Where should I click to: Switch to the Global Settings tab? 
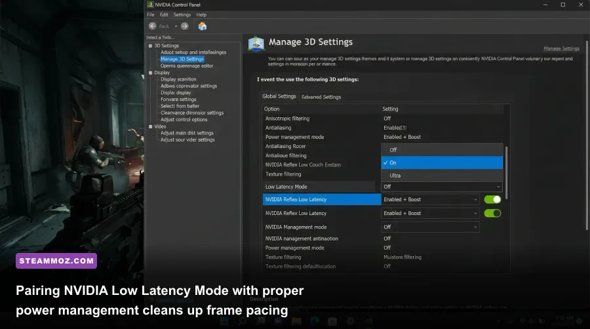[279, 96]
